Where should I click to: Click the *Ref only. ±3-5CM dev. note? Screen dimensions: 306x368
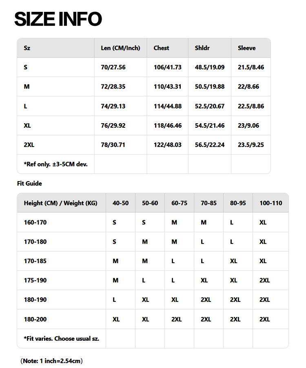tap(56, 164)
